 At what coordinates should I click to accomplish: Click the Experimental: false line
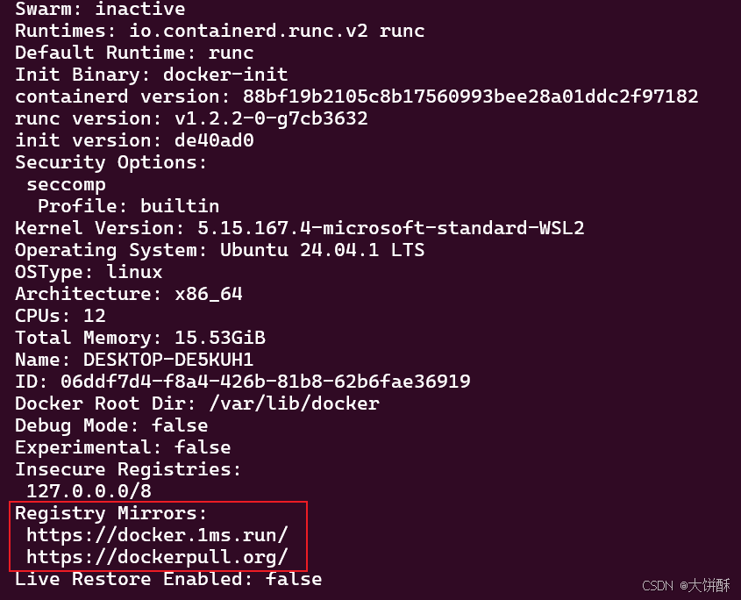(123, 447)
